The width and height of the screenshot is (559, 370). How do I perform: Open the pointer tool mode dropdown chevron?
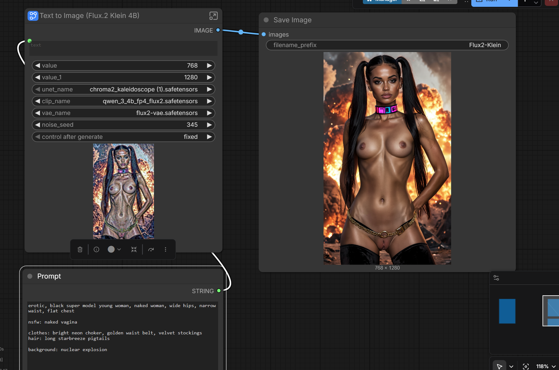tap(511, 367)
